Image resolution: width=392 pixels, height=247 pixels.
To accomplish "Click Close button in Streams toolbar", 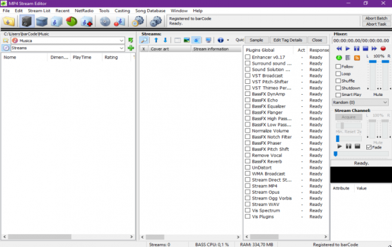I will click(317, 40).
